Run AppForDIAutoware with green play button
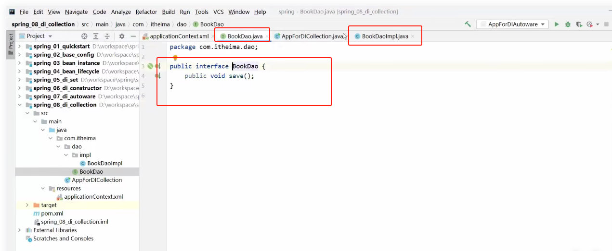612x251 pixels. tap(557, 24)
